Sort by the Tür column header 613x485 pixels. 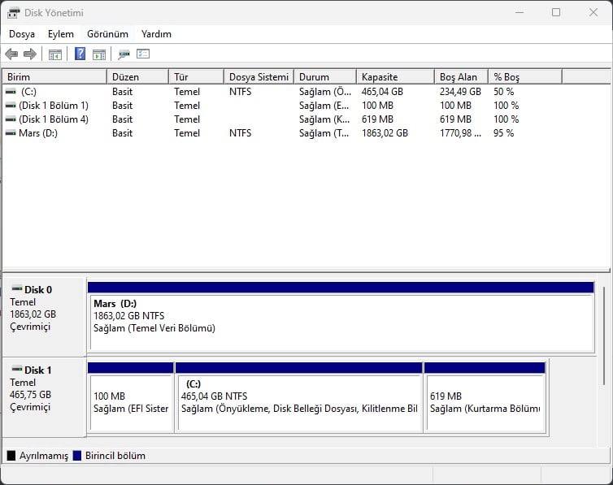click(x=196, y=77)
